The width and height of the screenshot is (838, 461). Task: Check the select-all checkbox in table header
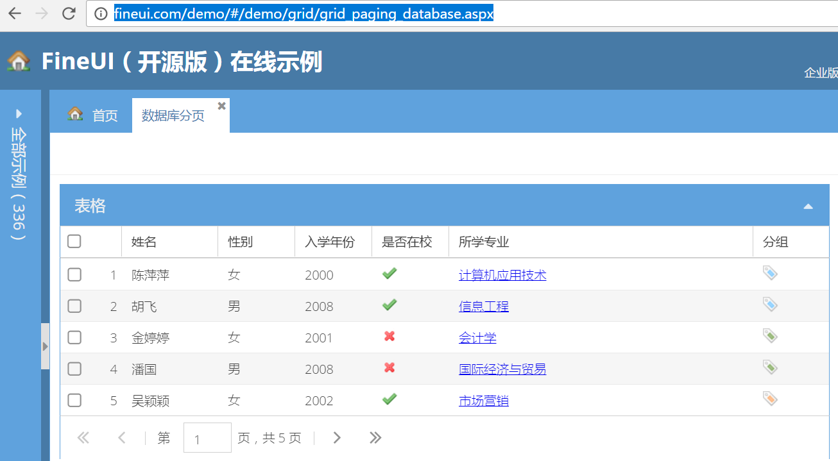74,241
